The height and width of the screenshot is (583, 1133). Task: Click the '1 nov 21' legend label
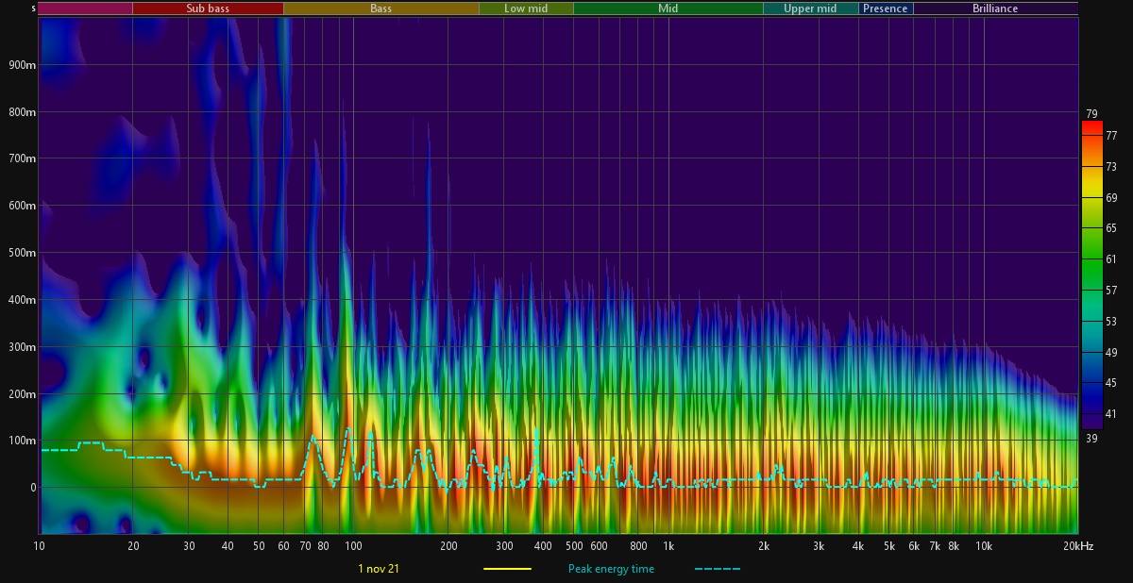[x=379, y=569]
